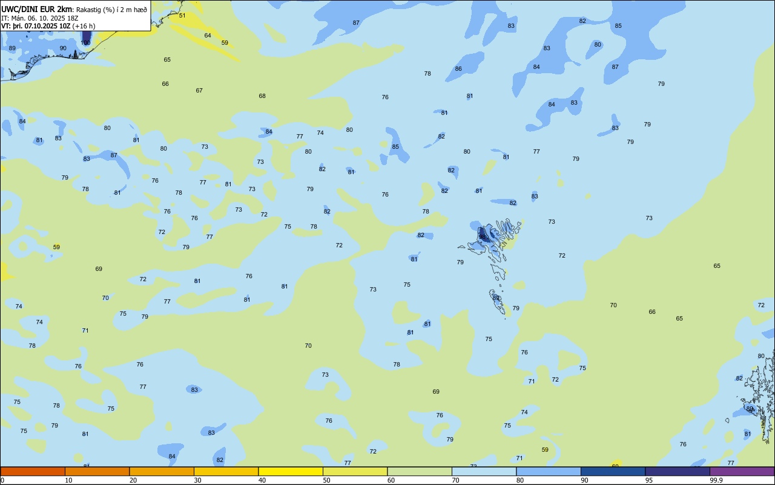Click the "86" humidity value on the map
Screen dimensions: 775x485
click(458, 69)
